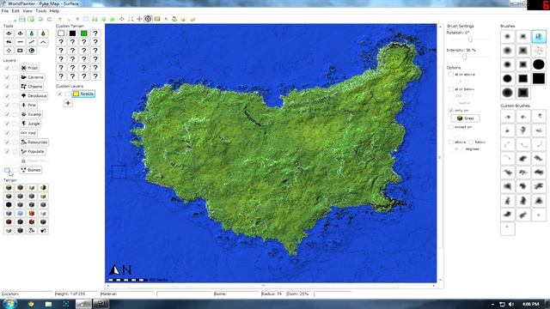Click the taskbar volume speaker icon
This screenshot has height=309, width=550.
coord(511,304)
